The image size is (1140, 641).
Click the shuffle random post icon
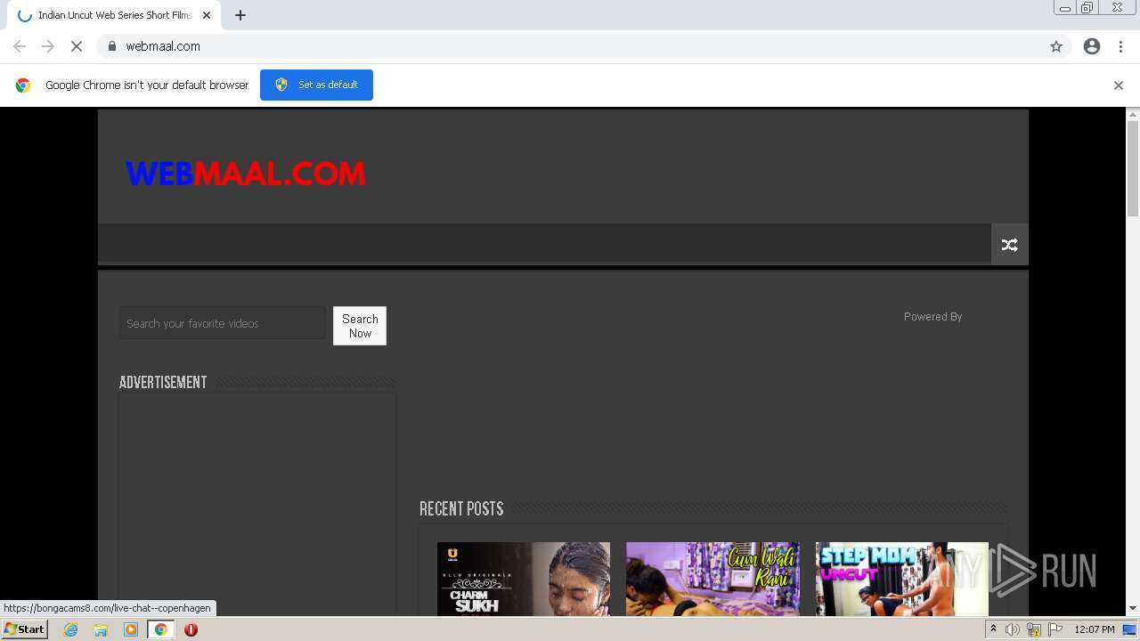coord(1010,245)
